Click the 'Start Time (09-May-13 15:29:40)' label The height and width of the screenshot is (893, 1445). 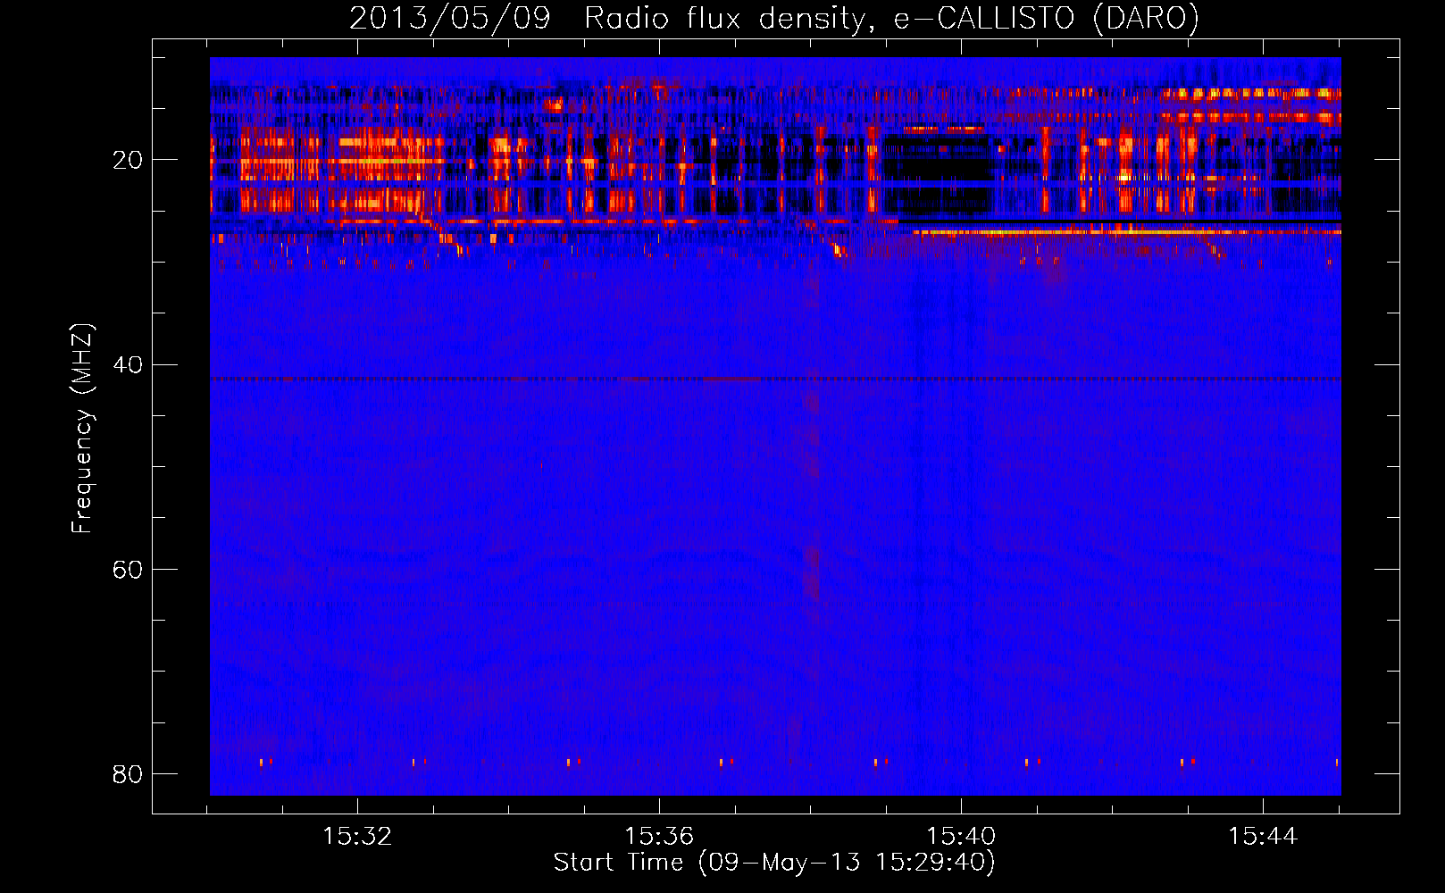click(x=774, y=863)
